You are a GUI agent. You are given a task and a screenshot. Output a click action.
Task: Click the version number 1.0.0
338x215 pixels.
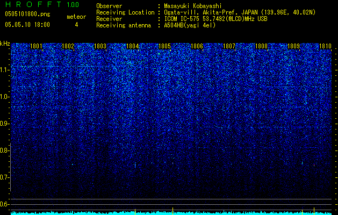[x=73, y=4]
